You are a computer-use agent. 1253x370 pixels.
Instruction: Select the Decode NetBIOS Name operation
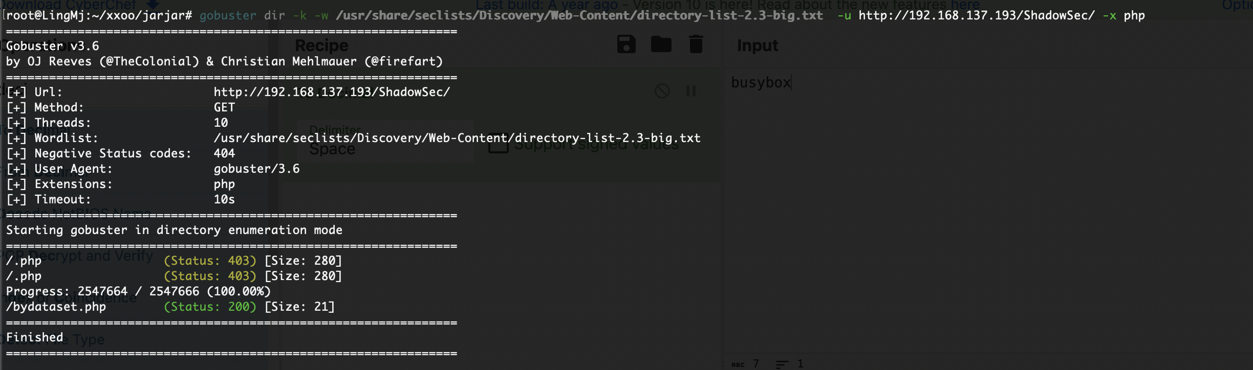pyautogui.click(x=76, y=214)
